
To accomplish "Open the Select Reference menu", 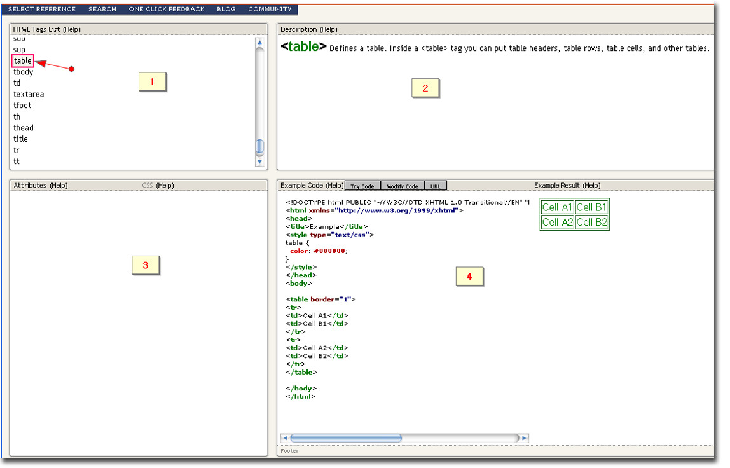I will pyautogui.click(x=42, y=9).
